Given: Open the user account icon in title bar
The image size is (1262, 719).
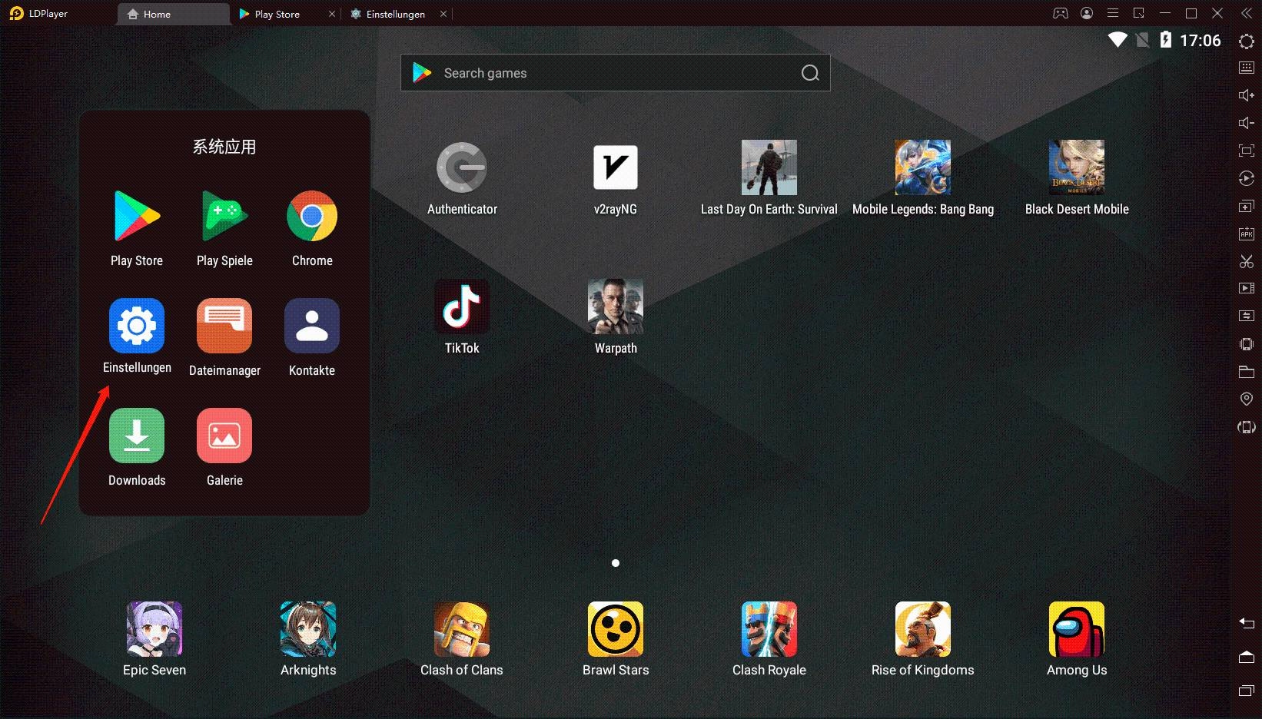Looking at the screenshot, I should (x=1087, y=13).
